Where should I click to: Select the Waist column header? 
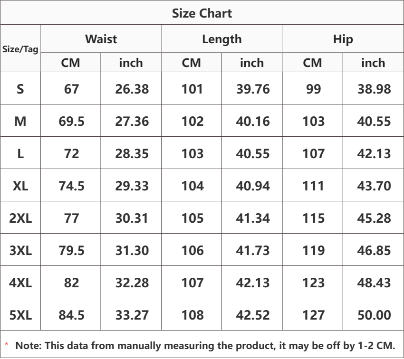click(101, 39)
